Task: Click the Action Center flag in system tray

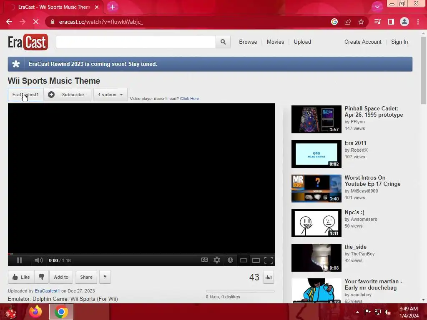Action: [367, 312]
